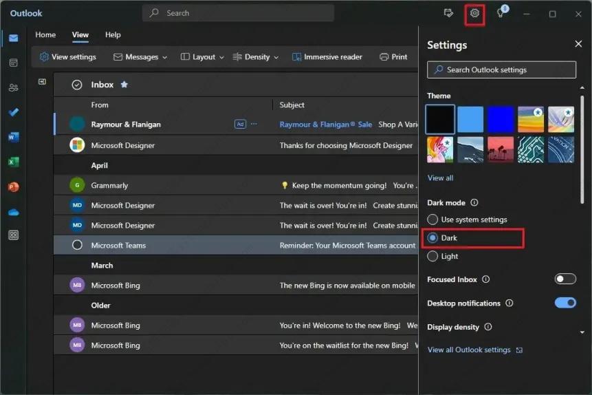Viewport: 592px width, 395px height.
Task: Launch Excel from the sidebar
Action: tap(14, 162)
